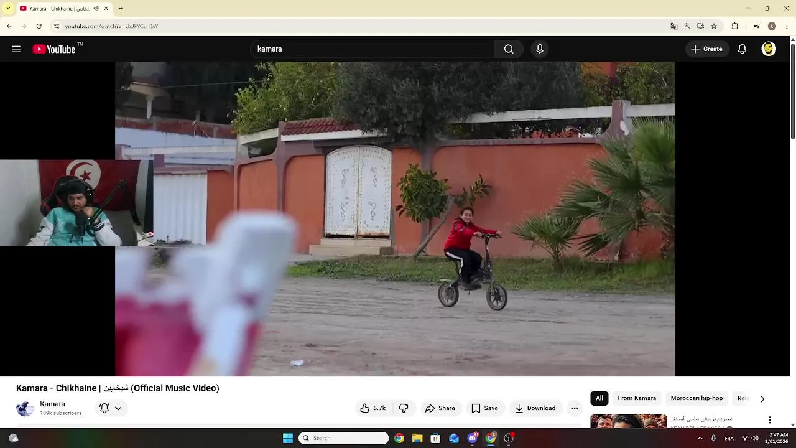This screenshot has width=796, height=448.
Task: Open the Translate page icon
Action: tap(673, 26)
